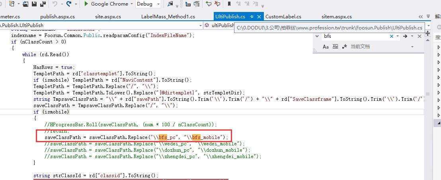Viewport: 441px width, 180px height.
Task: Open the document list dropdown at the tab strip end
Action: [428, 17]
